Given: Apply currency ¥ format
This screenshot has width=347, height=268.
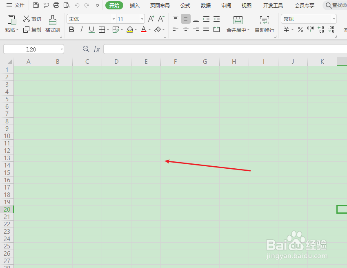Looking at the screenshot, I should (286, 29).
